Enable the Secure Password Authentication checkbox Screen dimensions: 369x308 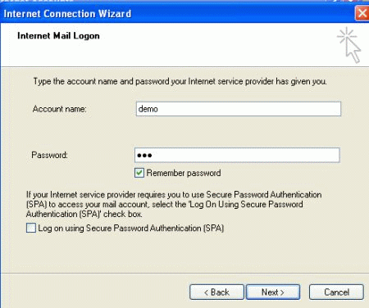click(x=31, y=228)
